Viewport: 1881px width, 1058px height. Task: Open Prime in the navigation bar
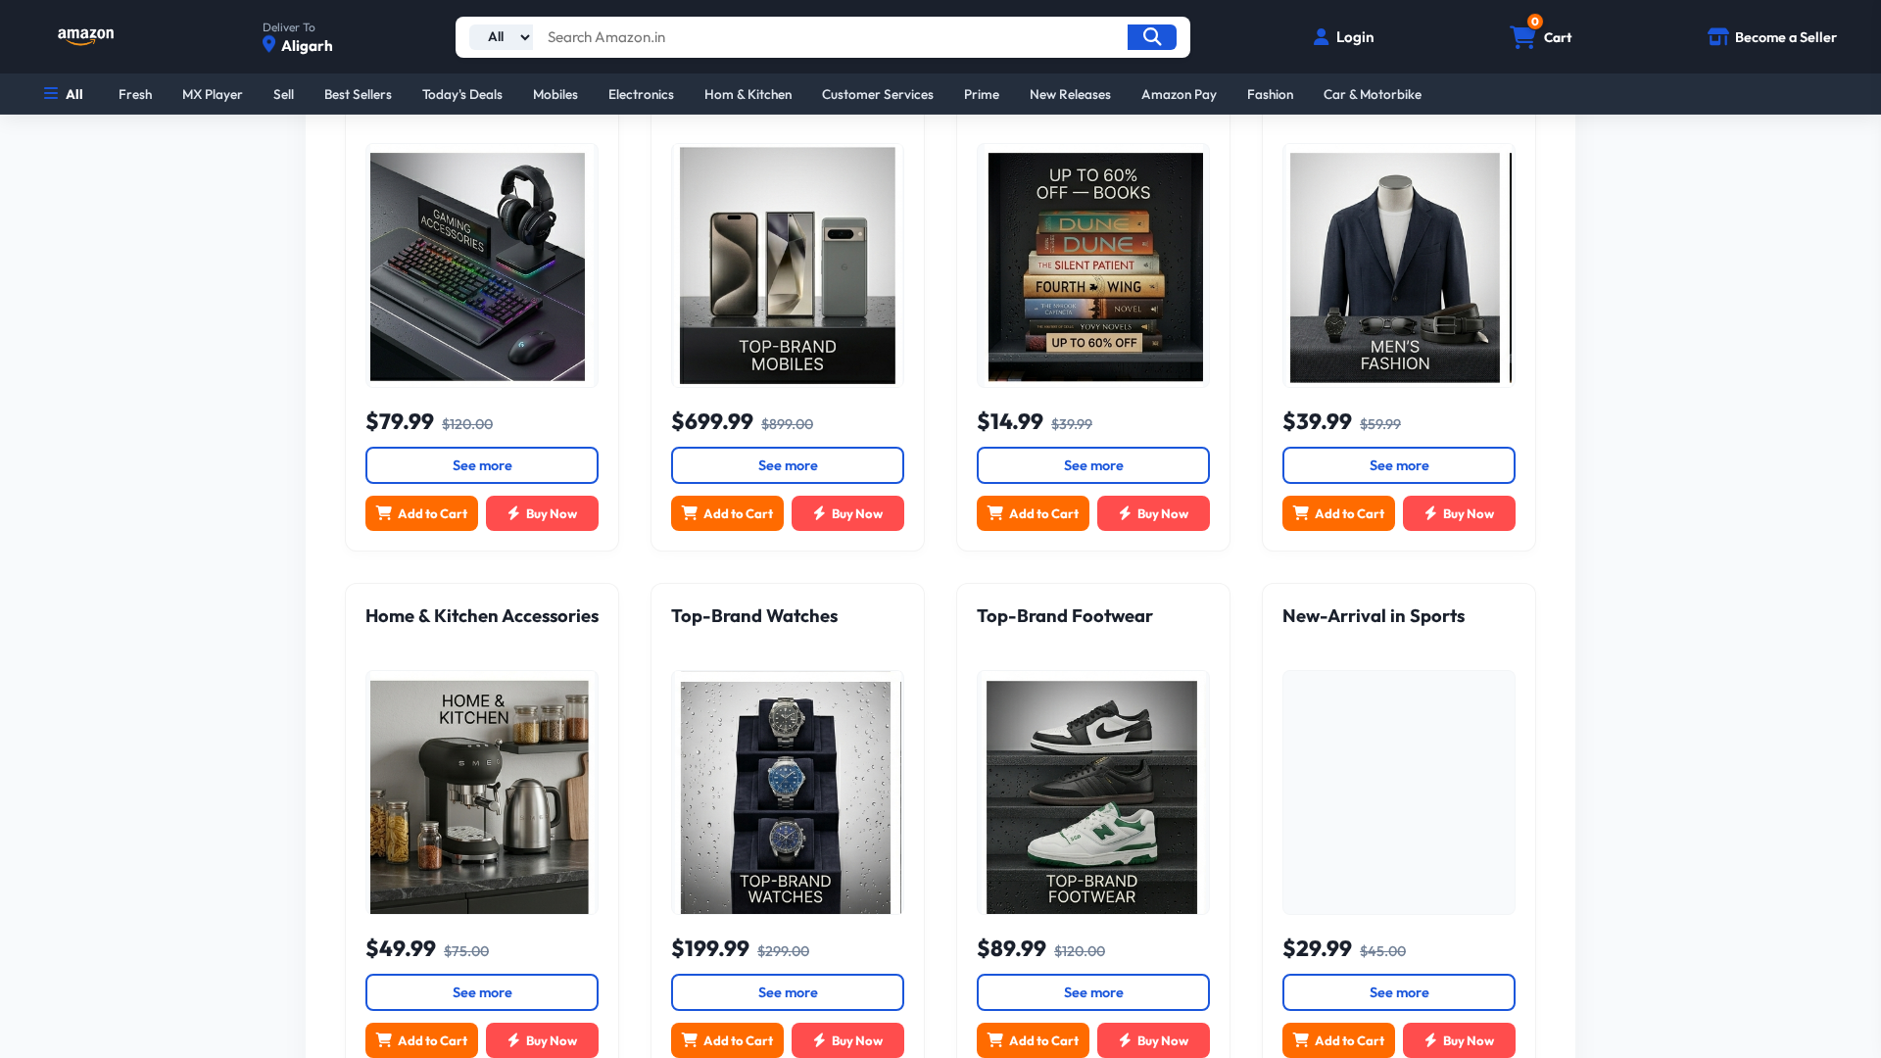click(982, 94)
